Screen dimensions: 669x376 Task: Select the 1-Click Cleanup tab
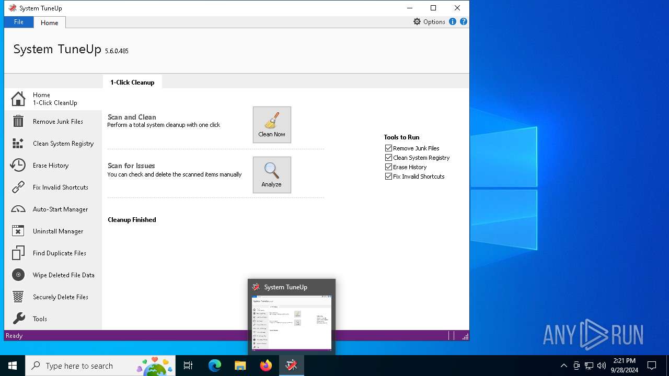[132, 82]
